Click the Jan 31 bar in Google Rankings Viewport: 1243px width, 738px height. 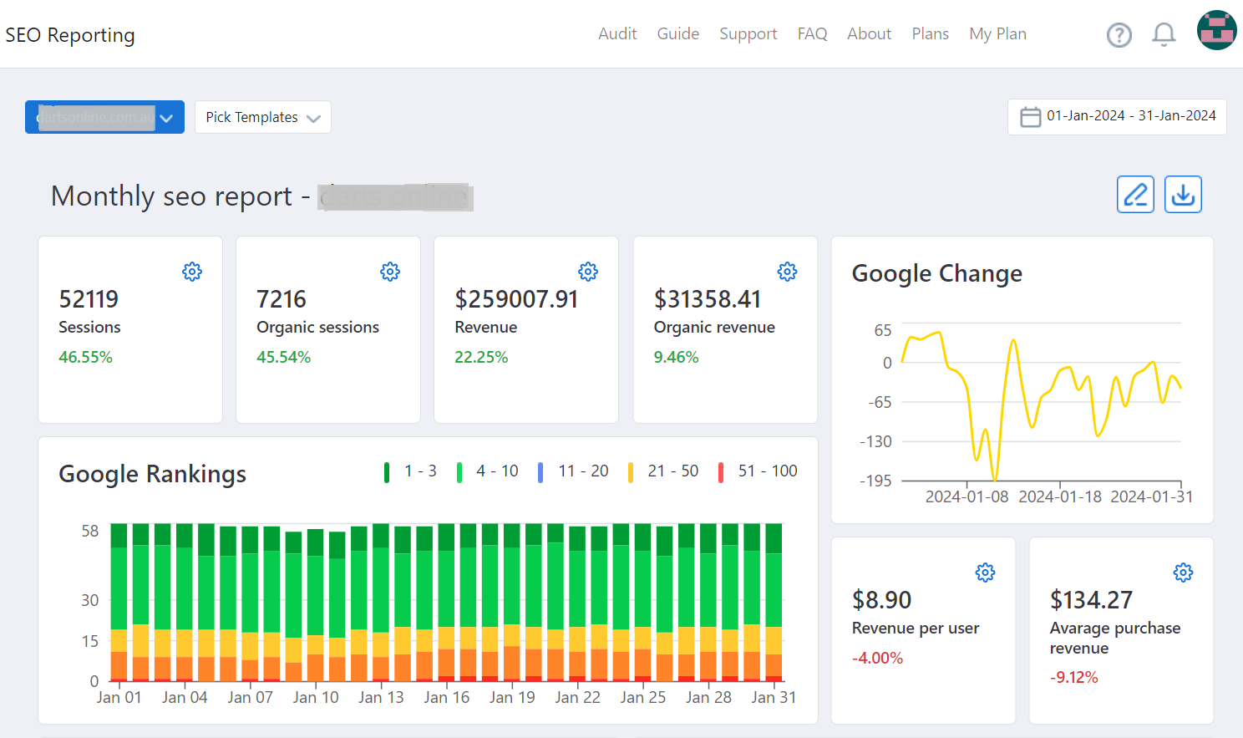[x=774, y=602]
